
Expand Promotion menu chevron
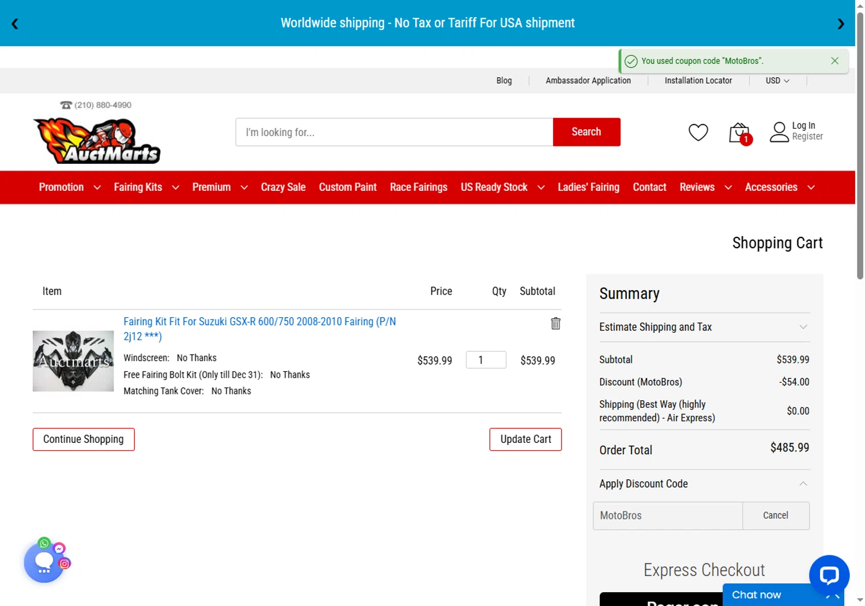coord(97,187)
